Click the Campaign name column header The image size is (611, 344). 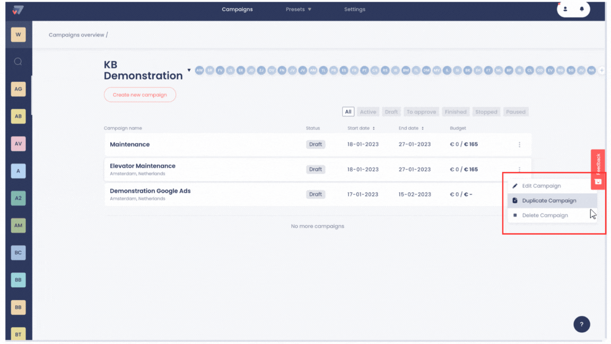123,128
